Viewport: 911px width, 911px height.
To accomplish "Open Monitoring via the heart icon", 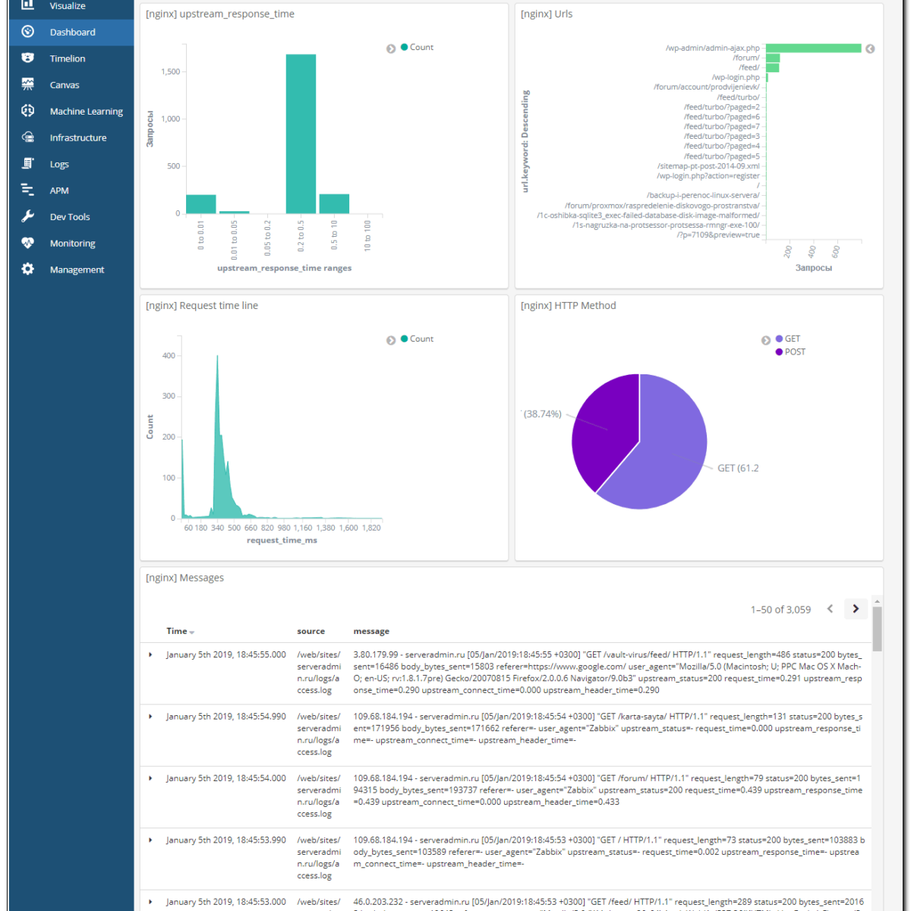I will pyautogui.click(x=28, y=243).
